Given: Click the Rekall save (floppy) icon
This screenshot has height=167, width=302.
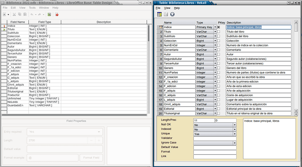Looking at the screenshot, I should (x=166, y=14).
